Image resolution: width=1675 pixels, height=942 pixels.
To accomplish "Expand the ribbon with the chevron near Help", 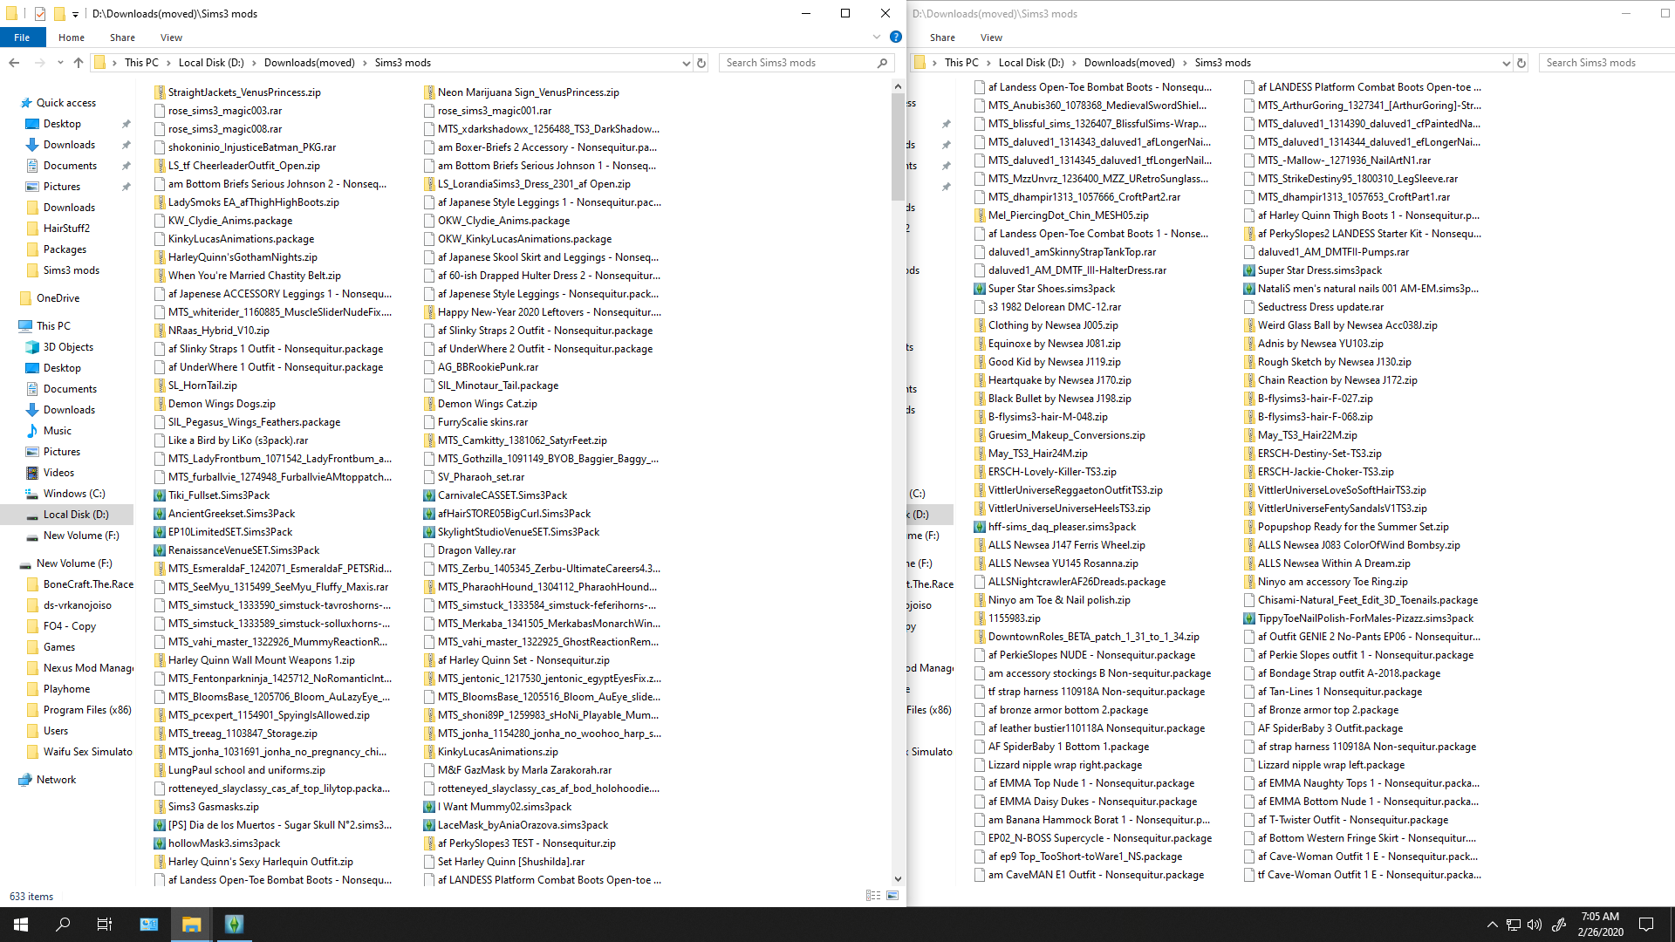I will coord(877,38).
